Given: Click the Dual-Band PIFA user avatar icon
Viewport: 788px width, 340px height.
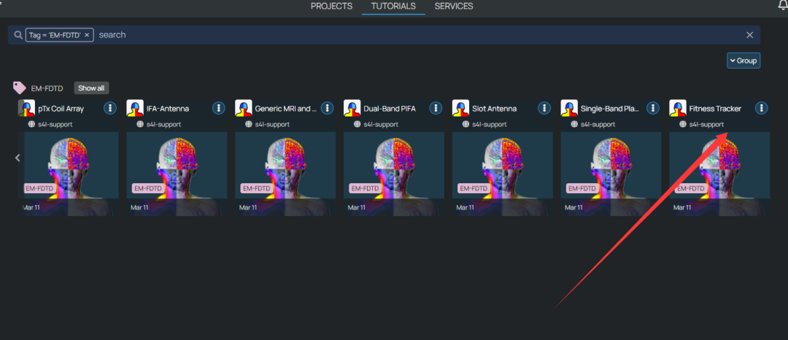Looking at the screenshot, I should point(352,108).
